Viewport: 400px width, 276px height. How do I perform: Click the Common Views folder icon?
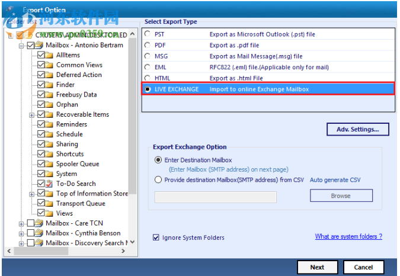coord(49,65)
